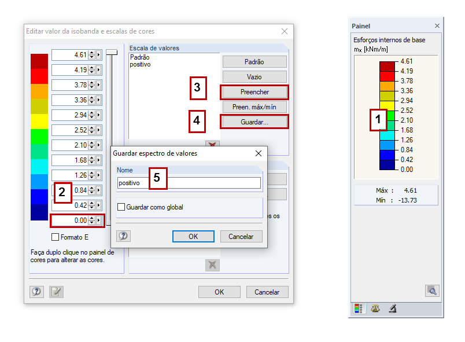The image size is (465, 342).
Task: Click the dark red swatch in edit dialog
Action: (39, 61)
